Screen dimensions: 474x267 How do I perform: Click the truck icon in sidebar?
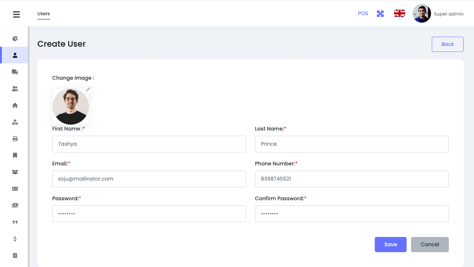pyautogui.click(x=15, y=72)
